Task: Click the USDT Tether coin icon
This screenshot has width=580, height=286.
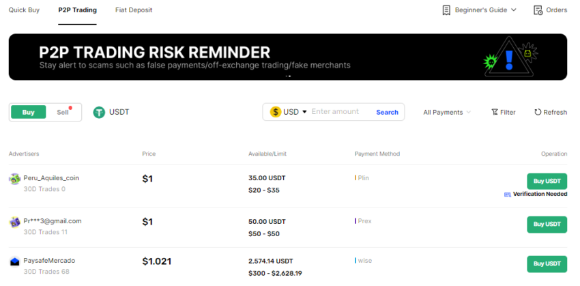Action: (100, 112)
